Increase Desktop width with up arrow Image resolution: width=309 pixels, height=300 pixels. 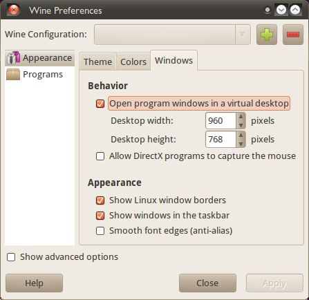pos(241,117)
